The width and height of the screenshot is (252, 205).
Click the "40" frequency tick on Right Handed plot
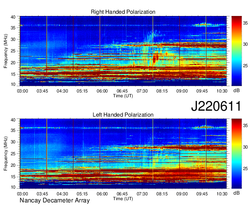click(x=13, y=17)
